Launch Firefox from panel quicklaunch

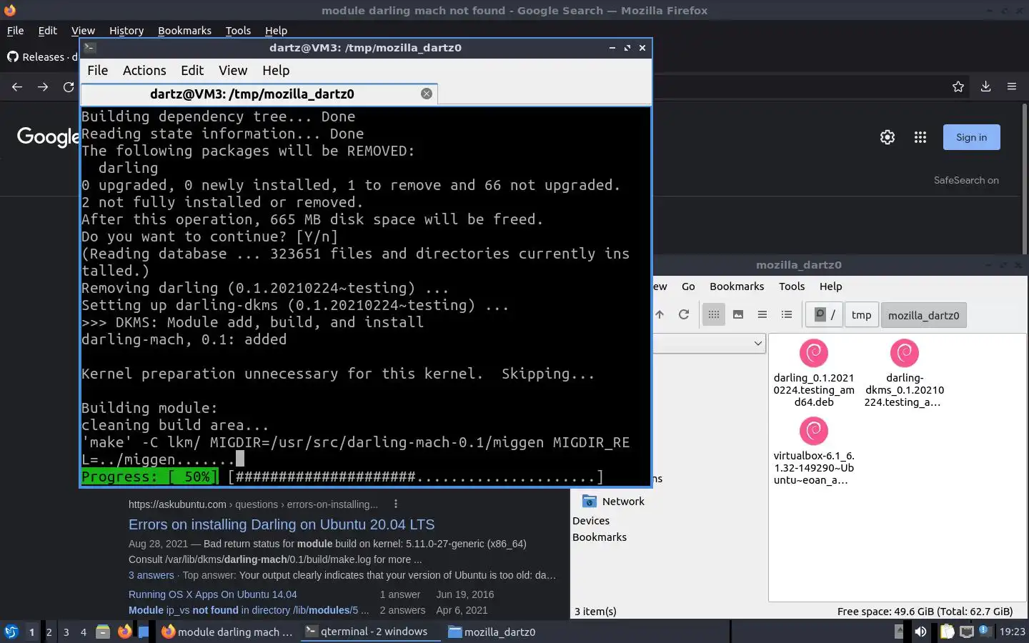tap(124, 632)
